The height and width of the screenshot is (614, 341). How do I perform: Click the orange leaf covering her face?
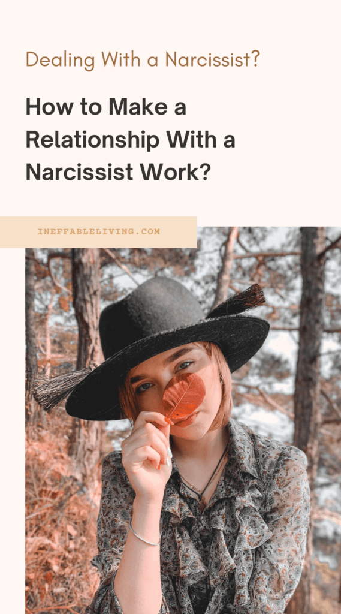[183, 398]
